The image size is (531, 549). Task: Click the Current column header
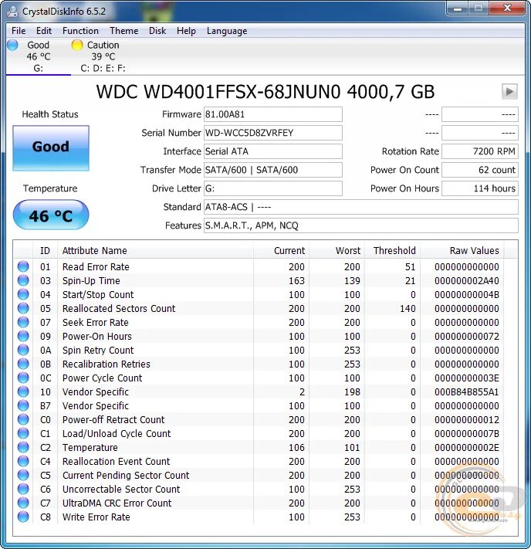[281, 251]
